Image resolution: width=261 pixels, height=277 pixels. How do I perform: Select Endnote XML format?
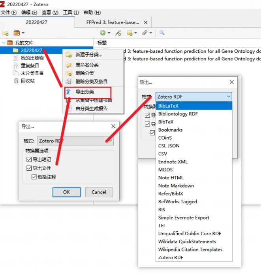tap(194, 162)
